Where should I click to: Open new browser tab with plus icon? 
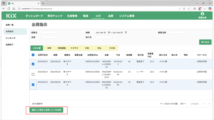[43, 3]
